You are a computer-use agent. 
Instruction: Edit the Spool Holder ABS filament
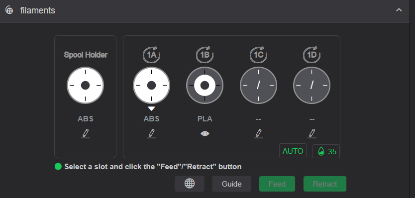[85, 134]
